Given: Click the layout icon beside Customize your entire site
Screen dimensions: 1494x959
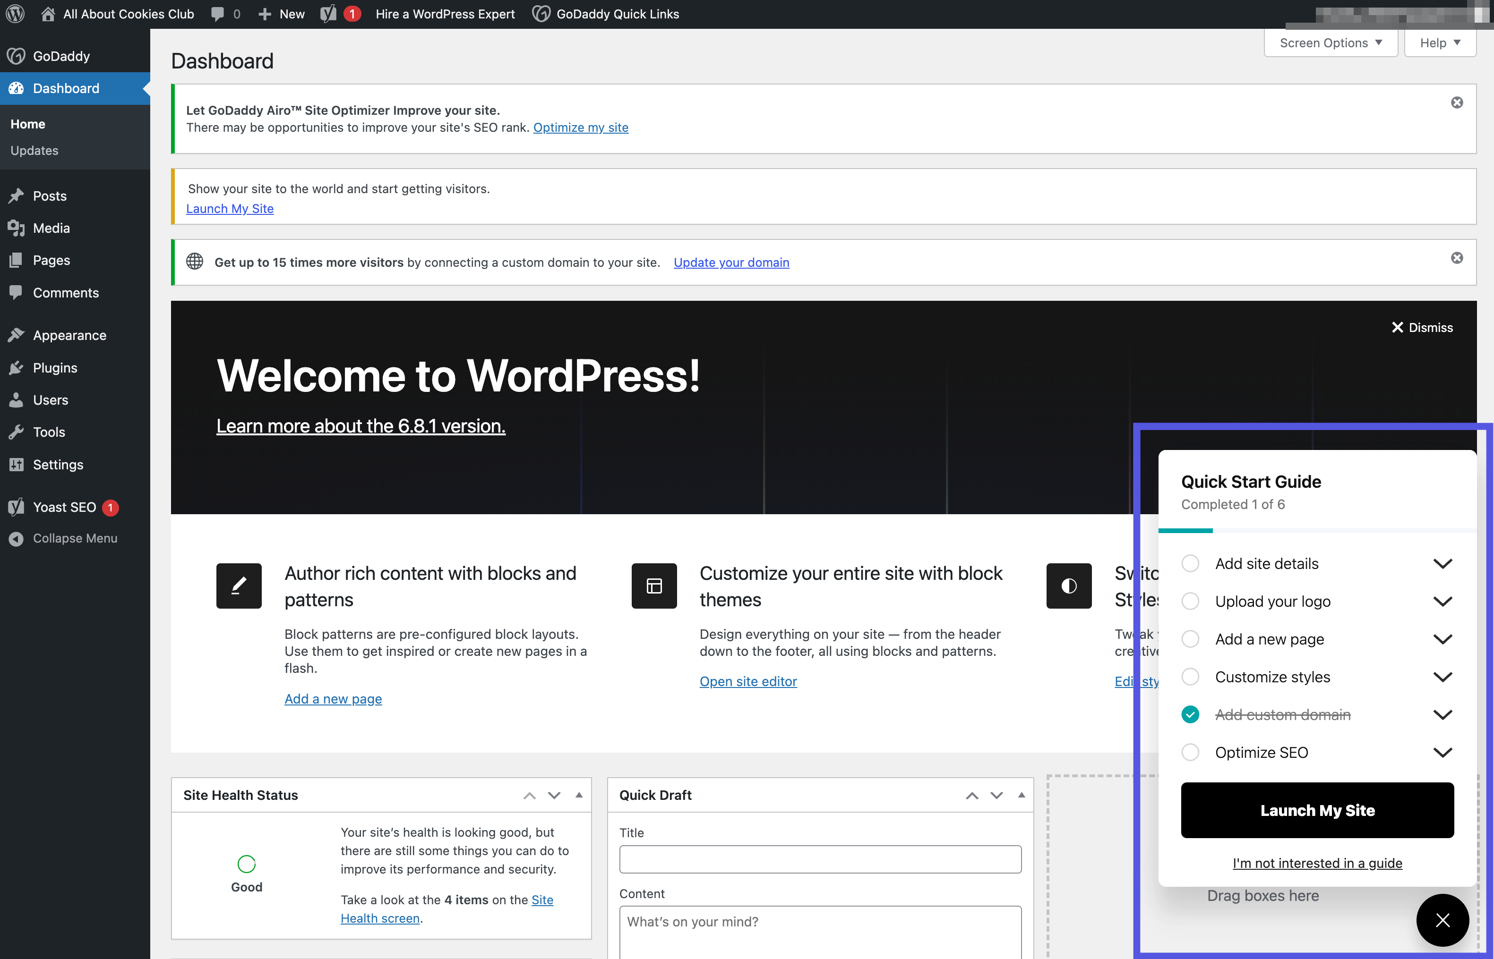Looking at the screenshot, I should pos(653,586).
